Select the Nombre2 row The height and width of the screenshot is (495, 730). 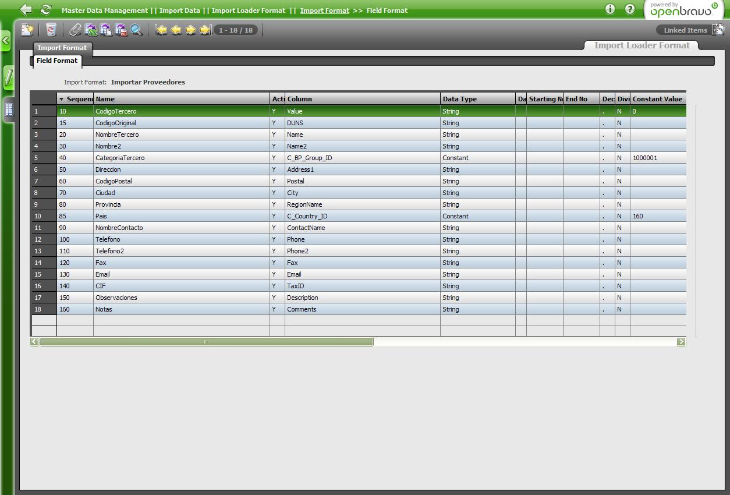click(x=359, y=146)
